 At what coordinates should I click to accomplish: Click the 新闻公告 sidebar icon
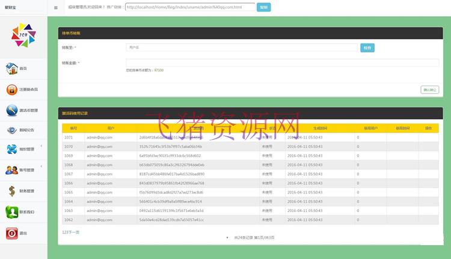tap(11, 130)
